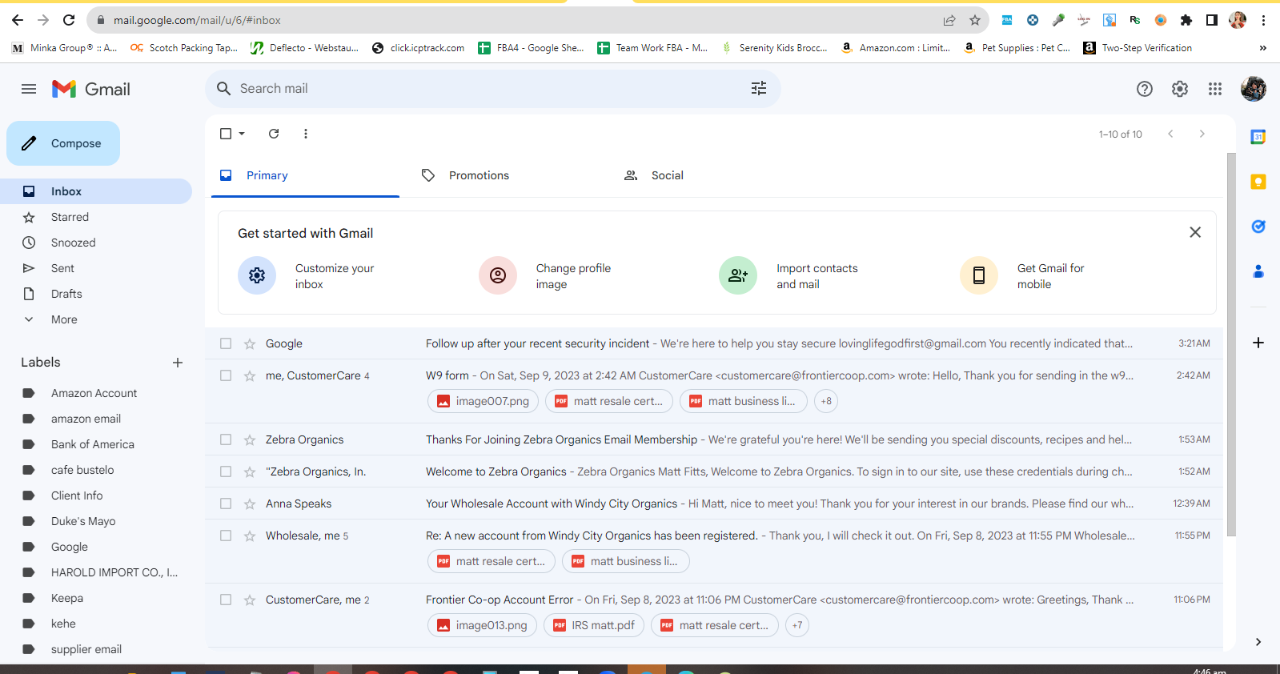Open the main menu hamburger icon
This screenshot has height=674, width=1280.
(29, 89)
